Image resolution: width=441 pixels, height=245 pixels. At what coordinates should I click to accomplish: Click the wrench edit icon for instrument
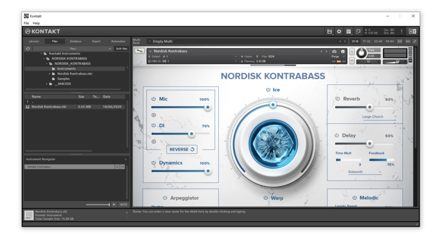[139, 51]
